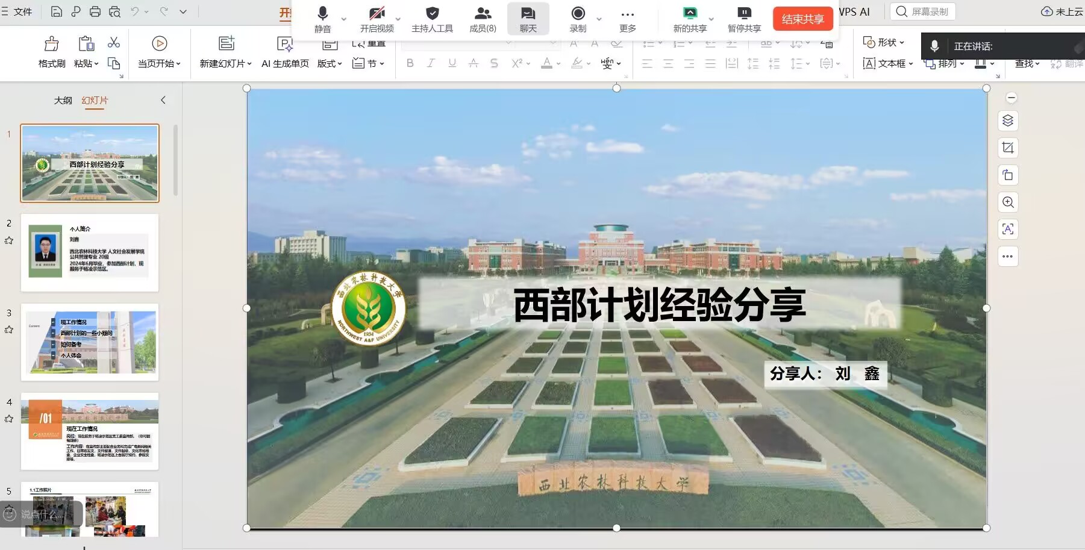Open the 节 section dropdown
This screenshot has height=550, width=1085.
coord(368,63)
